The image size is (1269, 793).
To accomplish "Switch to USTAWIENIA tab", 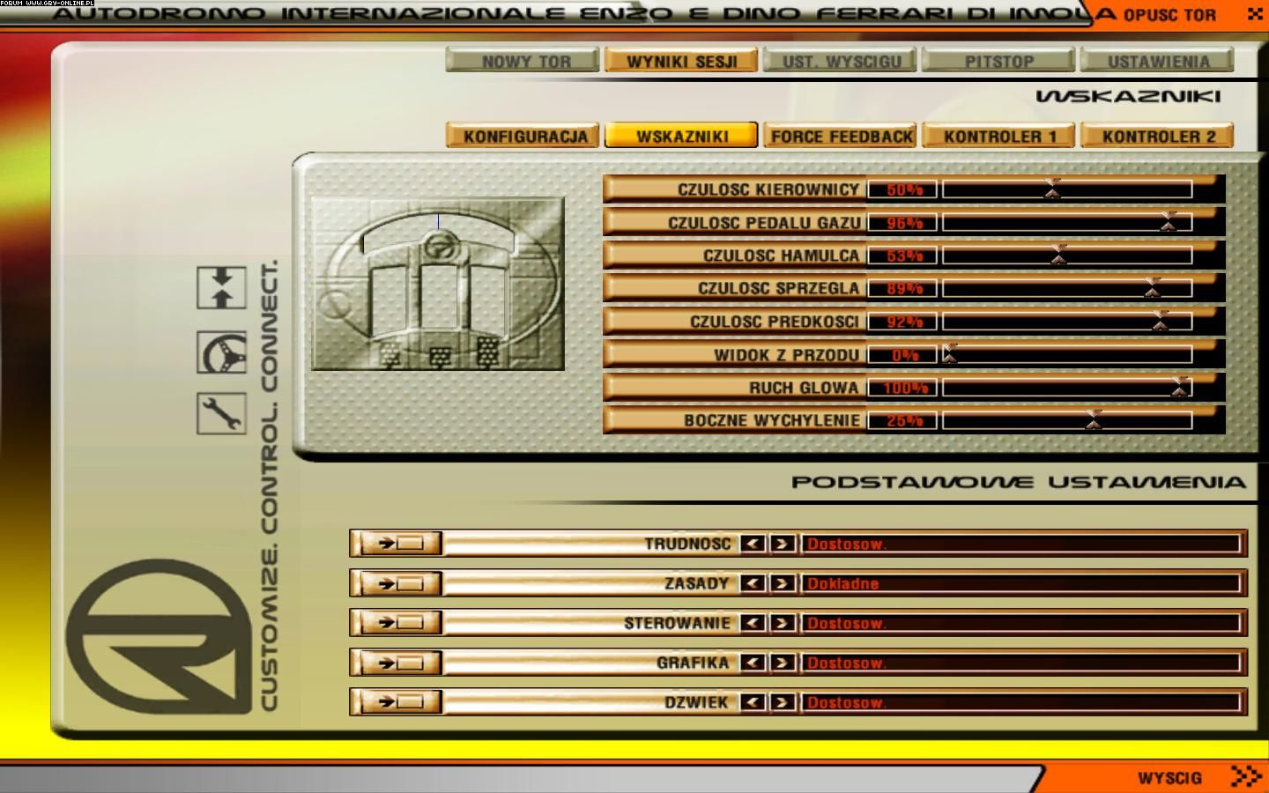I will click(x=1157, y=61).
